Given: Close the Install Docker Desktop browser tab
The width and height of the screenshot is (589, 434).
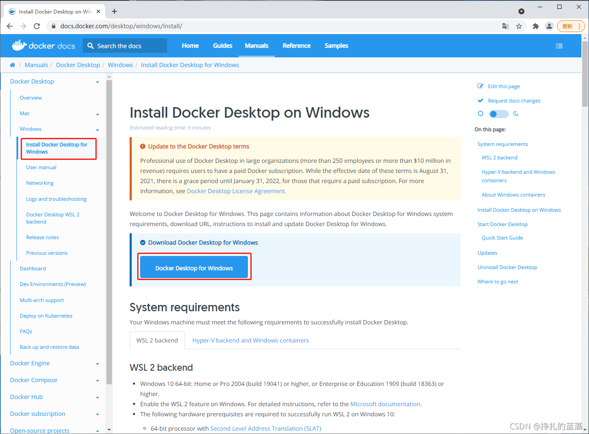Looking at the screenshot, I should pyautogui.click(x=99, y=11).
